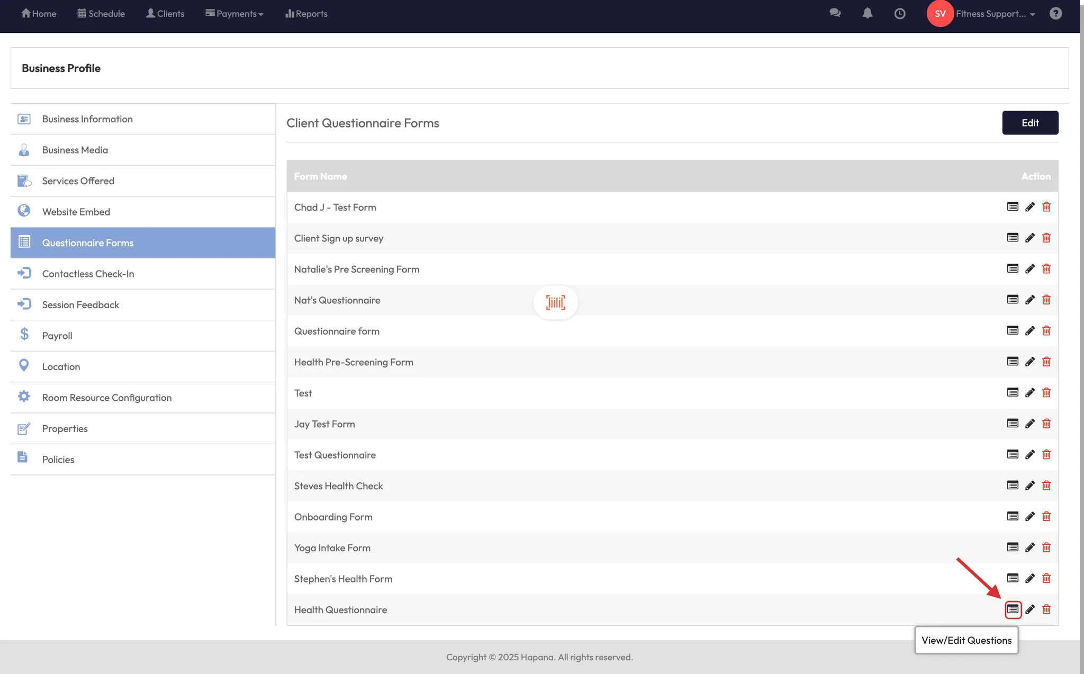Open questions list for Yoga Intake Form

pos(1013,547)
